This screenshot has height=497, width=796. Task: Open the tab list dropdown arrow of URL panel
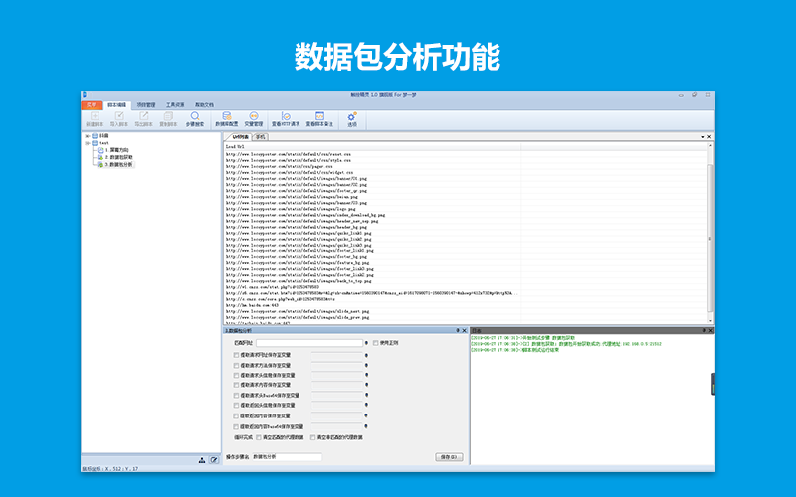point(702,136)
